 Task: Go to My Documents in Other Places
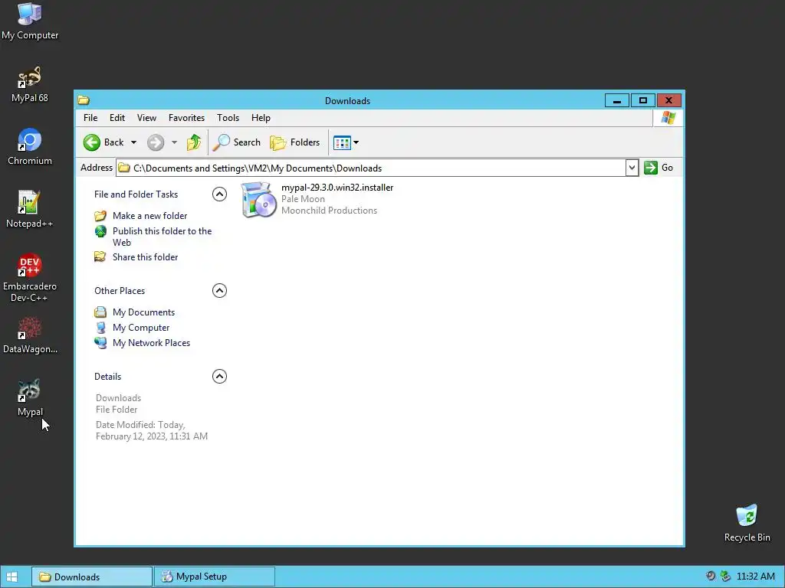point(143,312)
